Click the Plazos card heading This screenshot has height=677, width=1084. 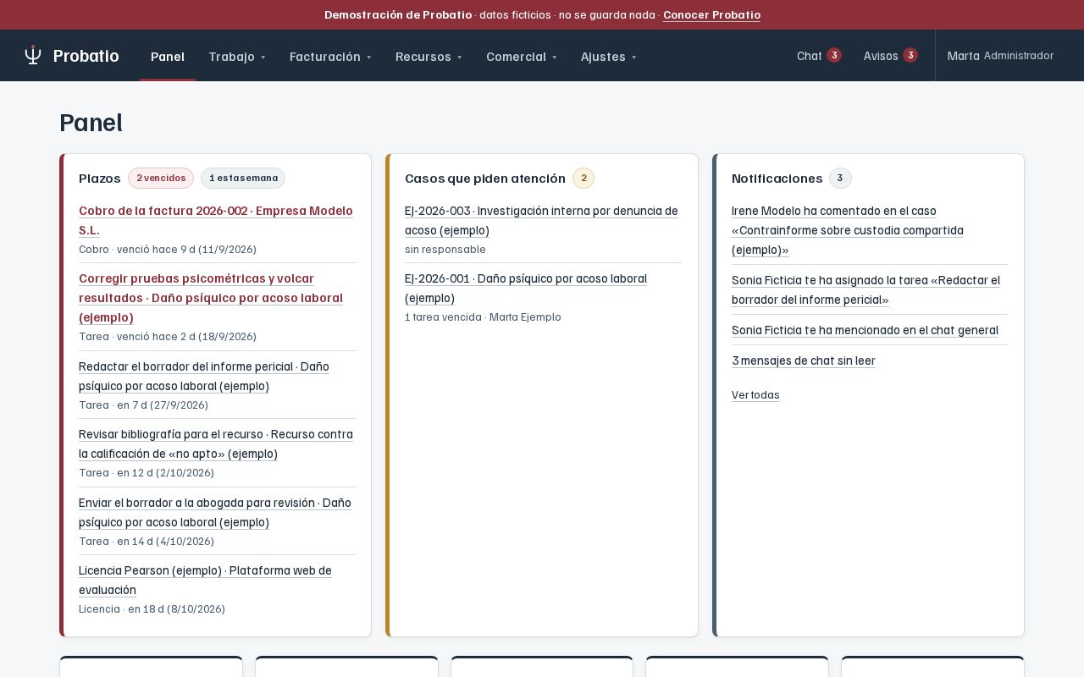point(100,178)
